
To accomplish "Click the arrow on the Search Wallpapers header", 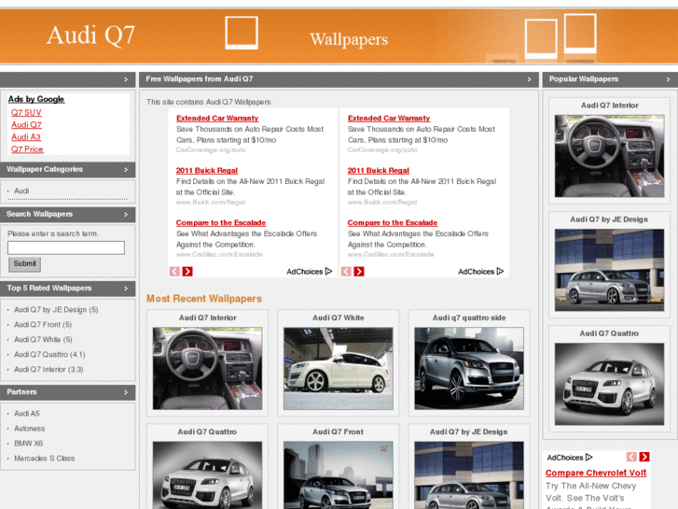I will 126,215.
